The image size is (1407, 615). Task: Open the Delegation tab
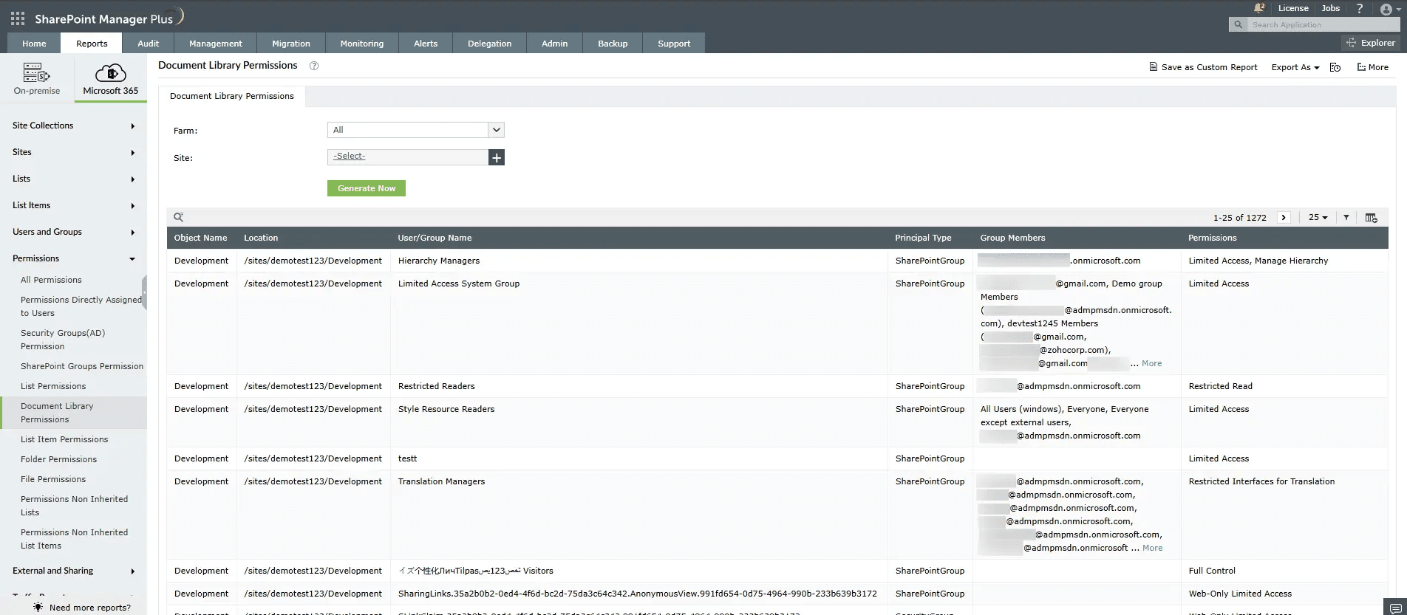click(x=489, y=44)
